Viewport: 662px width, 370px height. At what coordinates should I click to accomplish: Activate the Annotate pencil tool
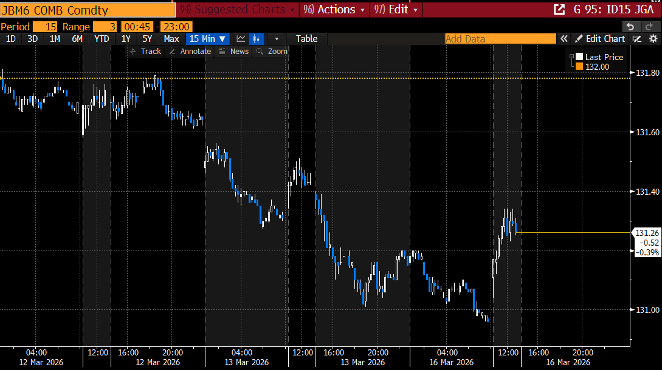point(190,52)
